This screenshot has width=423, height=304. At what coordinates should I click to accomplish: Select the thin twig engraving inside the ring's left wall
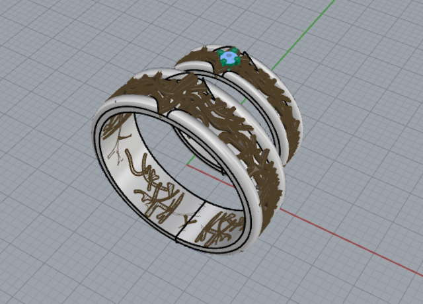click(x=119, y=147)
